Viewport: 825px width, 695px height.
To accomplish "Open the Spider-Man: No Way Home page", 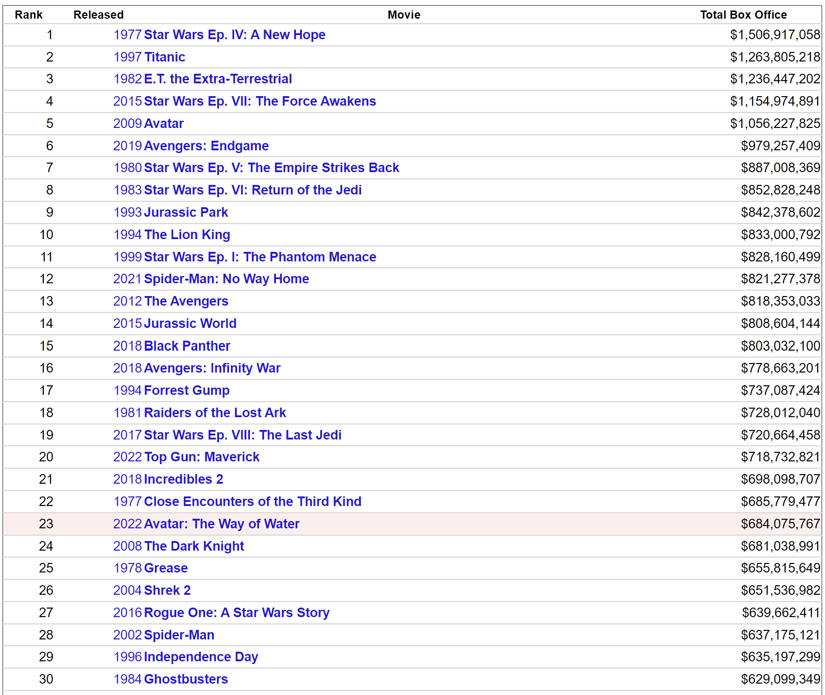I will pyautogui.click(x=226, y=279).
